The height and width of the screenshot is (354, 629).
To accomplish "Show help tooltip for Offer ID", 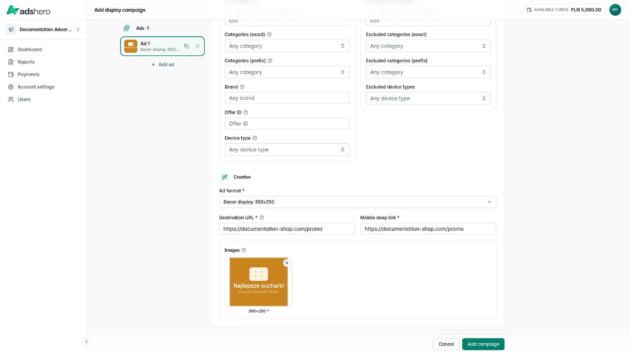I will pos(246,113).
